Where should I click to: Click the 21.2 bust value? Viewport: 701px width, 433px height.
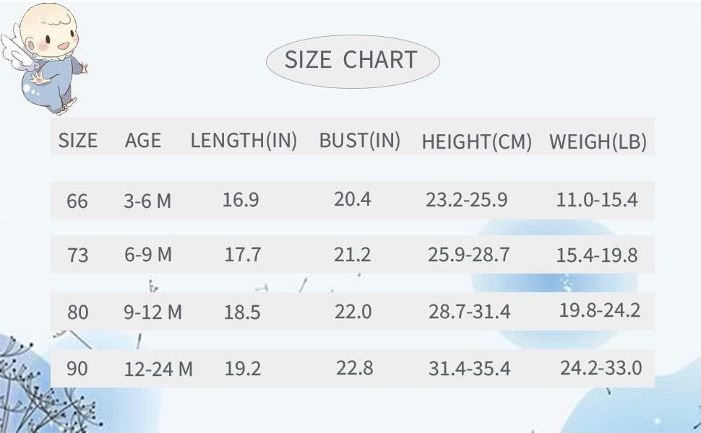353,254
